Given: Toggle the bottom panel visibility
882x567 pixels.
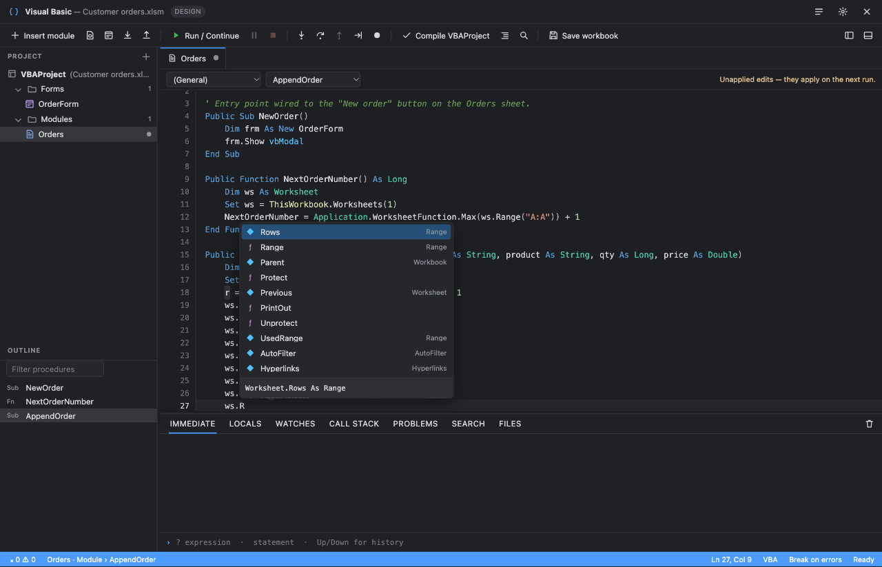Looking at the screenshot, I should [868, 36].
